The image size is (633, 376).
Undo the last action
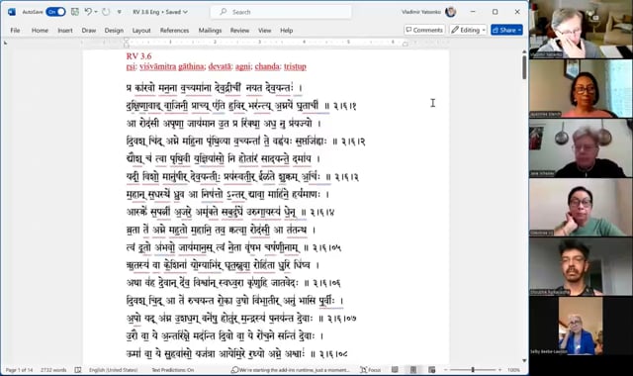click(x=88, y=12)
